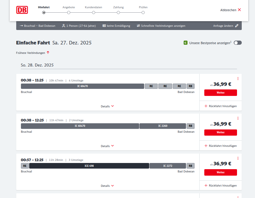Image resolution: width=255 pixels, height=198 pixels.
Task: Click the pencil icon next to Anfrage ändern
Action: coord(236,26)
